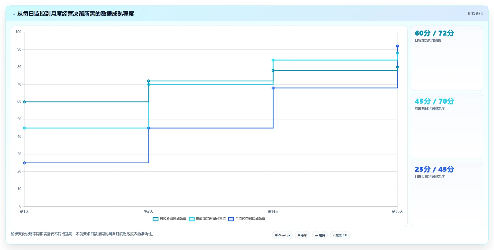Viewport: 494px width, 250px height.
Task: Click the blue data point at 第7天, value 45
Action: [x=149, y=128]
